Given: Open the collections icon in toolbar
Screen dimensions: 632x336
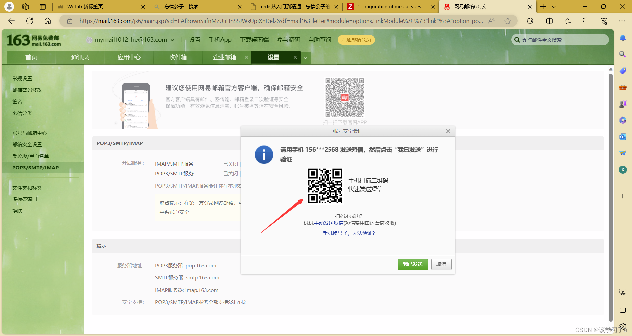Looking at the screenshot, I should point(586,21).
